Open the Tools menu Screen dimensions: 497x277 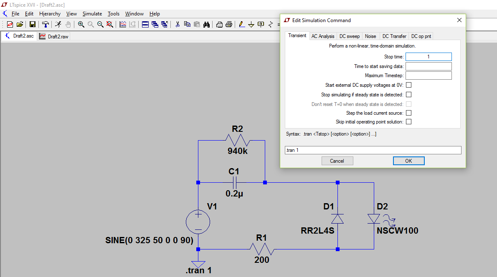point(114,14)
